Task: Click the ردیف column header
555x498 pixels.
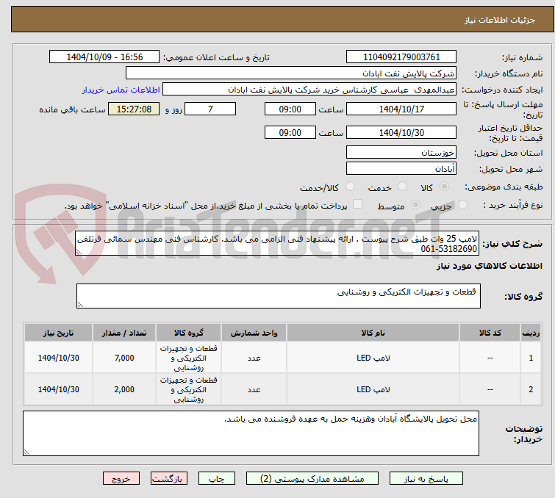Action: pyautogui.click(x=531, y=333)
